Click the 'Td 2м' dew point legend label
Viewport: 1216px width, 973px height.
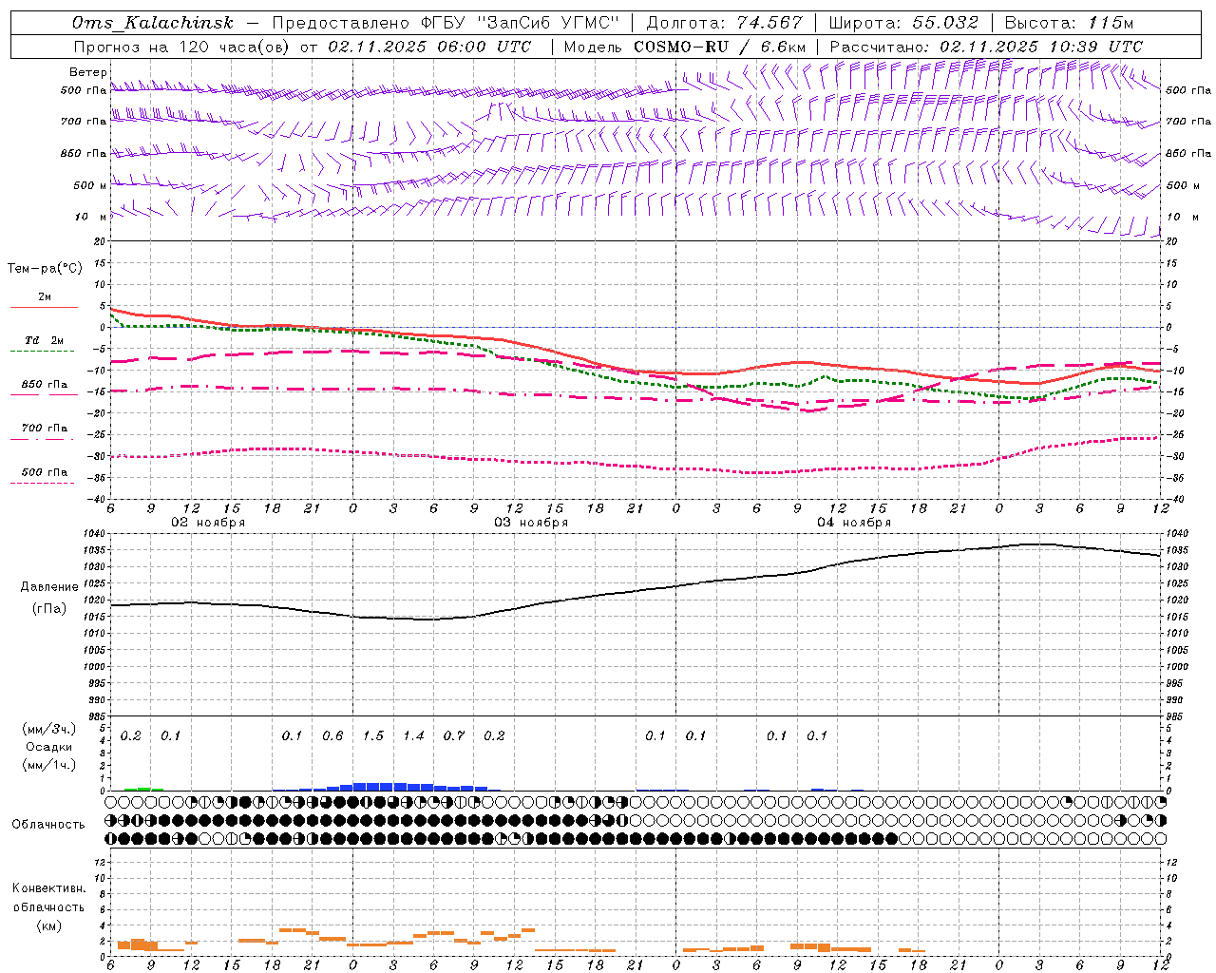tap(45, 340)
